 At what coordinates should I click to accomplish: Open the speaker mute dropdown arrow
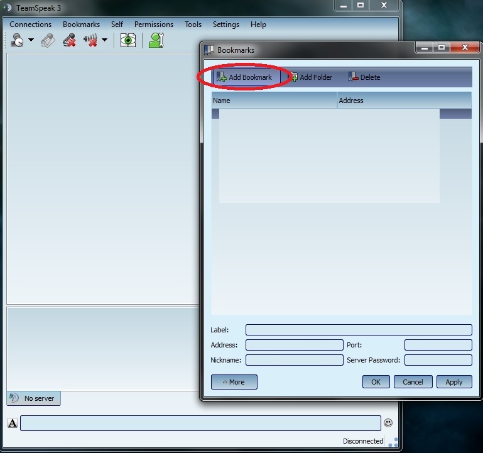coord(105,40)
